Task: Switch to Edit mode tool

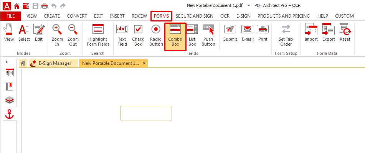Action: pos(39,33)
